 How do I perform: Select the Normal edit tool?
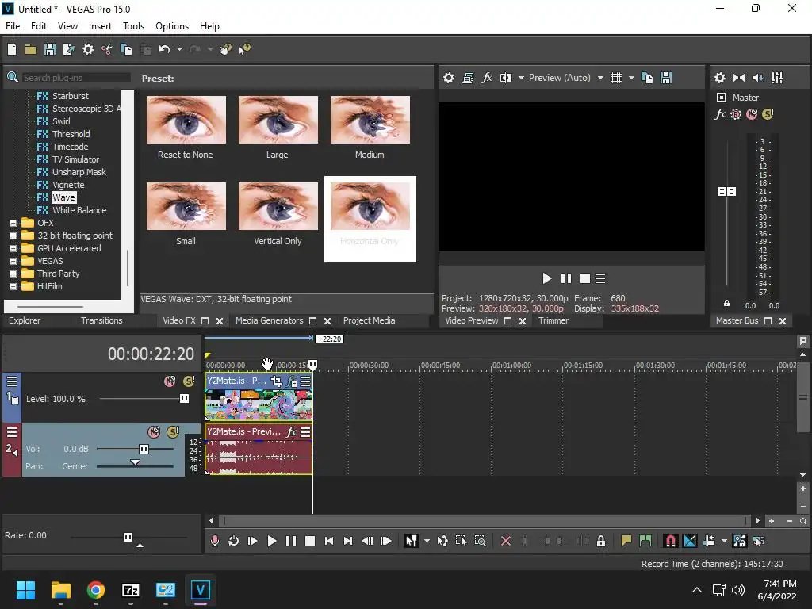[412, 541]
